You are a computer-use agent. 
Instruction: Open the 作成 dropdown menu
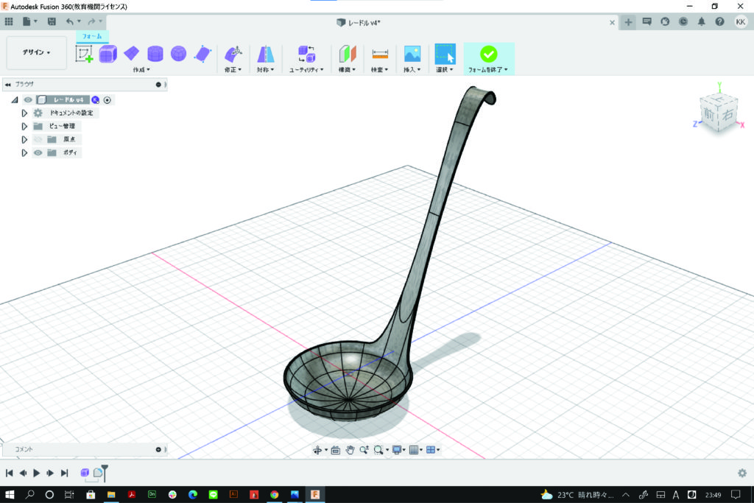click(x=141, y=70)
